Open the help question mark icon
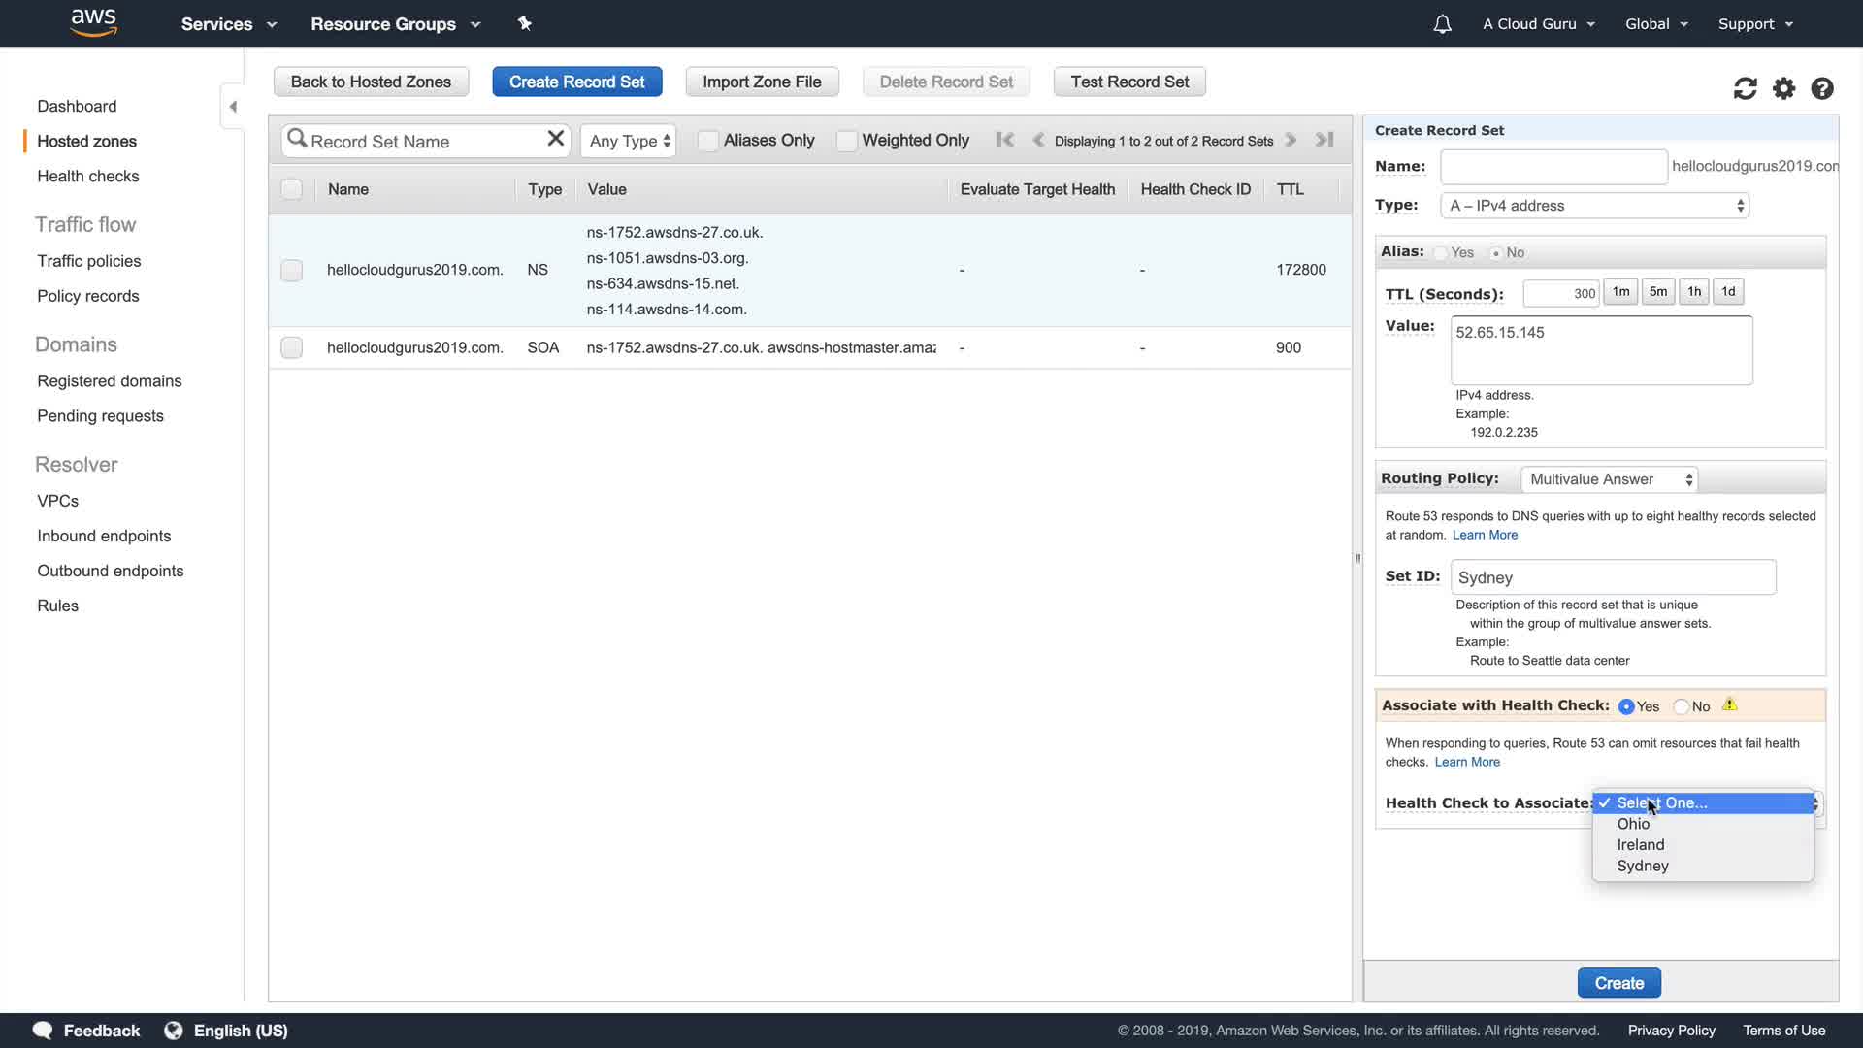Viewport: 1863px width, 1048px height. 1822,88
